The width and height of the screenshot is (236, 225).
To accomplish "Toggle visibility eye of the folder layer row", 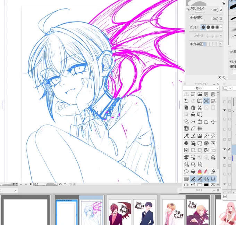I will [x=225, y=110].
